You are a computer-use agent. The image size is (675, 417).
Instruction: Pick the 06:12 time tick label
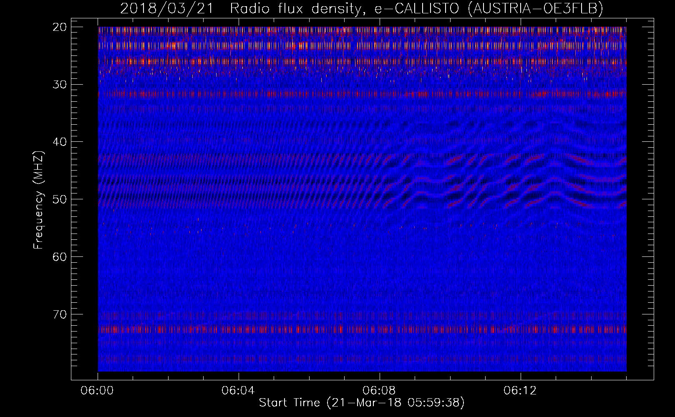(x=520, y=391)
